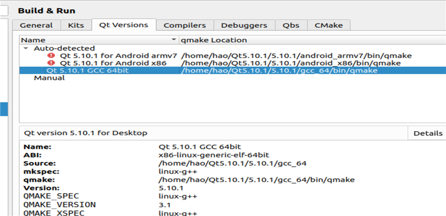Click the qmake path in details panel

tap(256, 180)
